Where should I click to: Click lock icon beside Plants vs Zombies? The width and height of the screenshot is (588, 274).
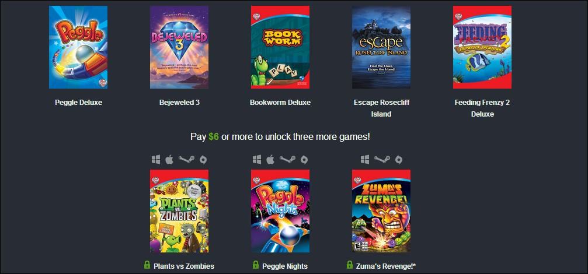point(147,265)
